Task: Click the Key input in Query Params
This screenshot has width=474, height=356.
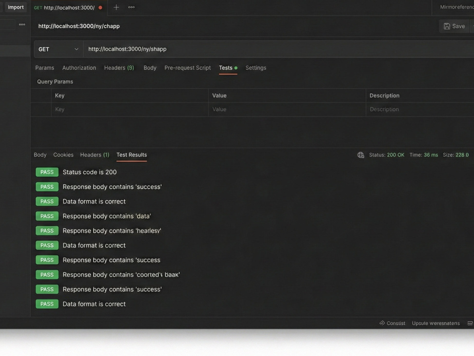Action: pyautogui.click(x=129, y=109)
